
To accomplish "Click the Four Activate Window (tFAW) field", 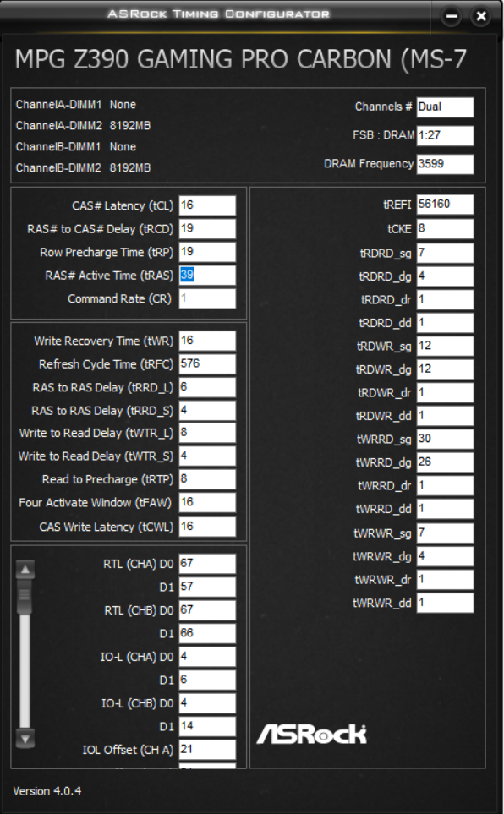I will 207,503.
